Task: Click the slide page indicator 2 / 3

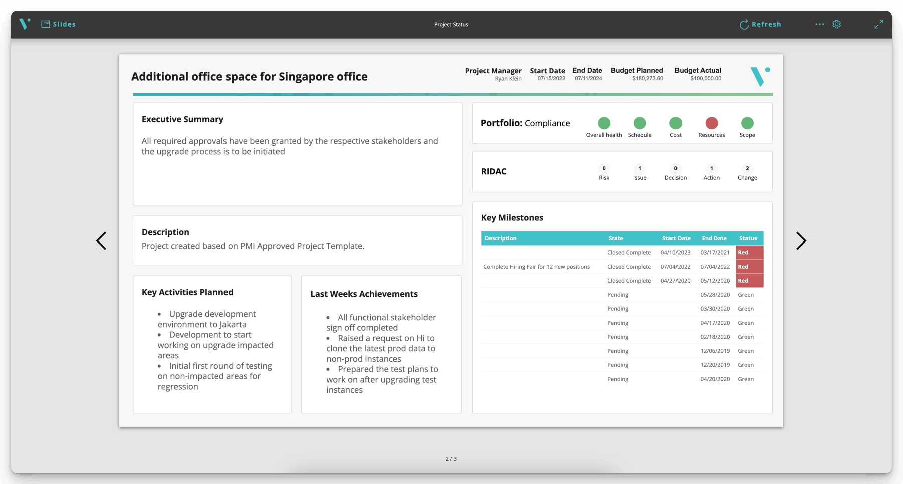Action: tap(451, 459)
